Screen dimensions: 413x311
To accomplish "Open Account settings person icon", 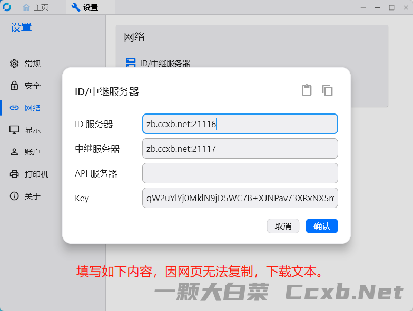I will coord(14,152).
